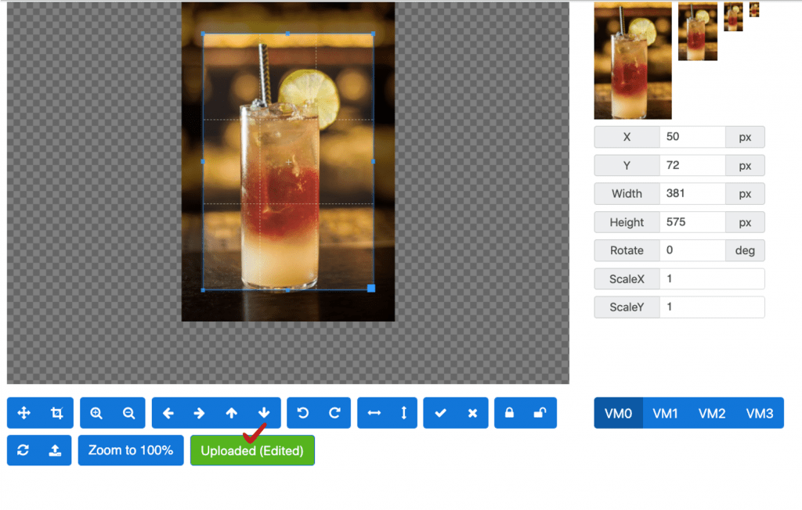Rotate the image clockwise

[x=334, y=413]
